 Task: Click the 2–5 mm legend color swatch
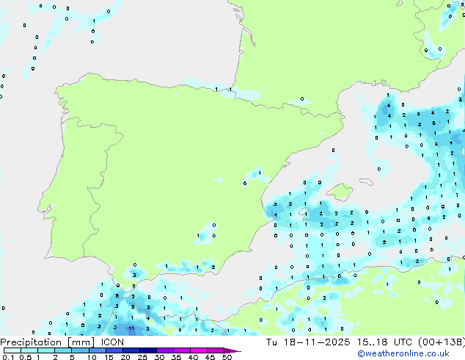point(63,350)
